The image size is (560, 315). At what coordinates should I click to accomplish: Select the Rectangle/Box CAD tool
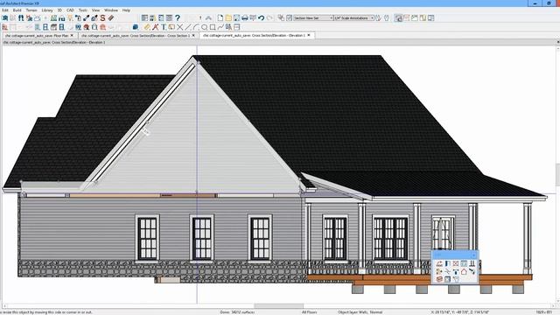(x=213, y=27)
